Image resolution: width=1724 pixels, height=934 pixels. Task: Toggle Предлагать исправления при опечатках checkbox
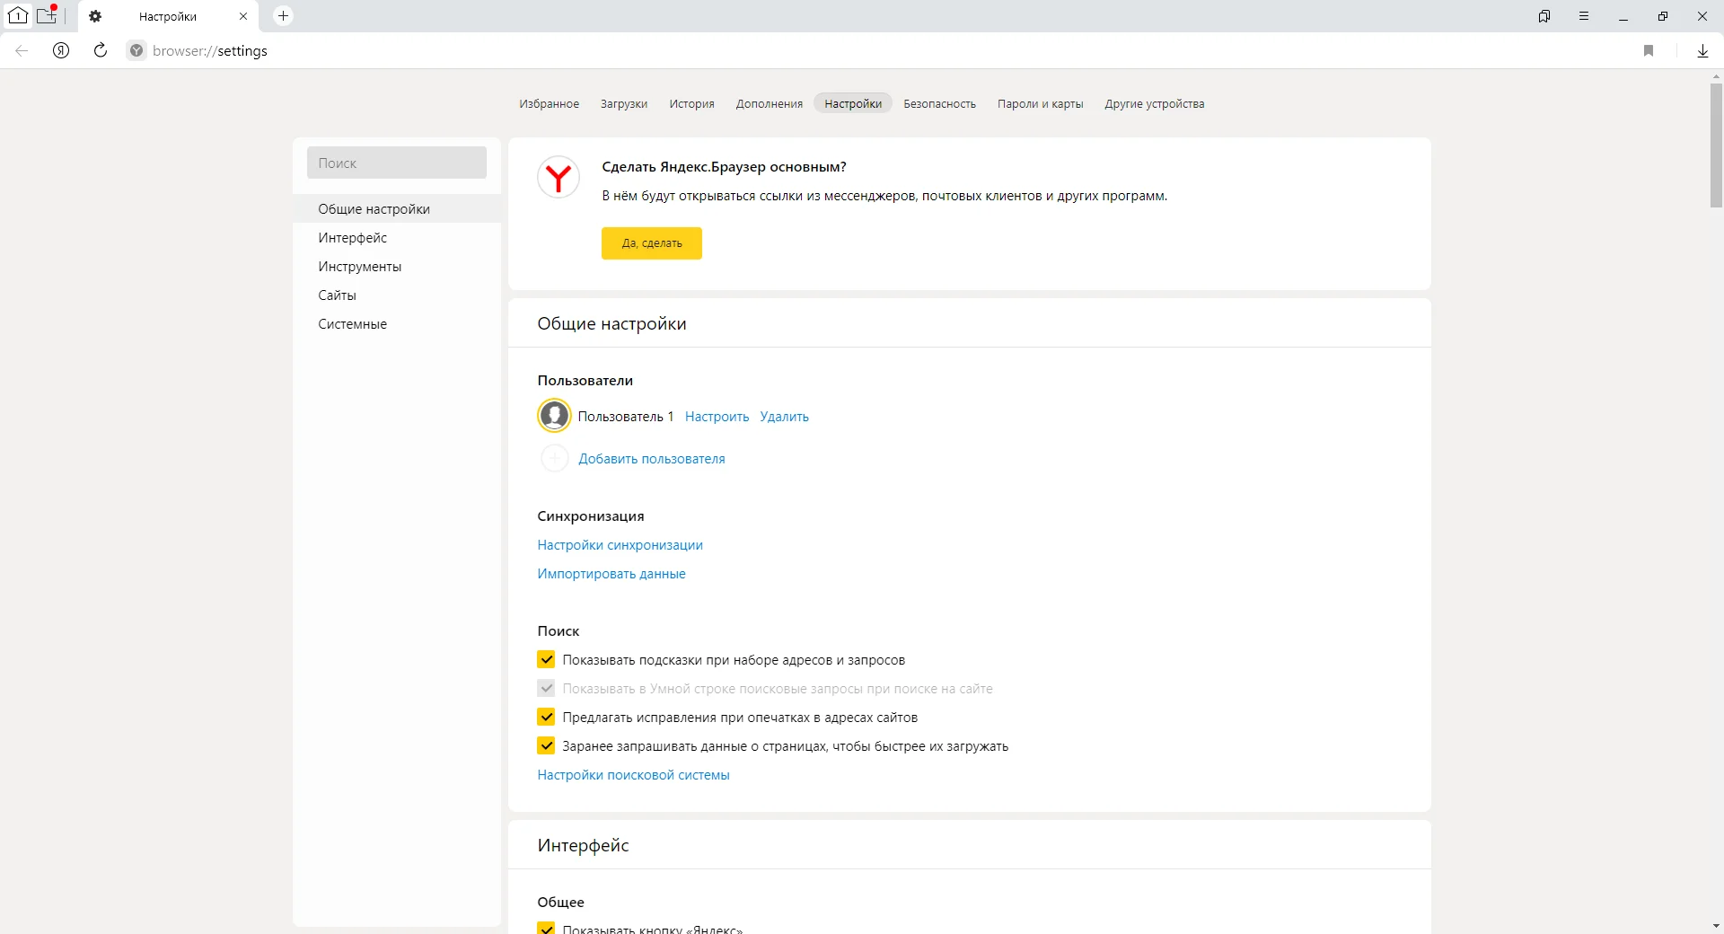click(x=546, y=717)
